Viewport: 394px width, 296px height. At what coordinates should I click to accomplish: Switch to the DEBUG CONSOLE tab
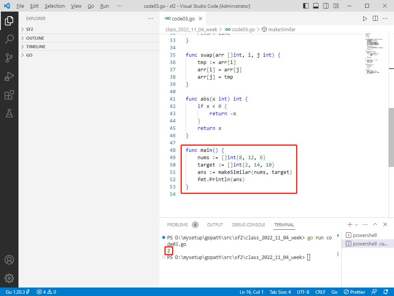(248, 225)
